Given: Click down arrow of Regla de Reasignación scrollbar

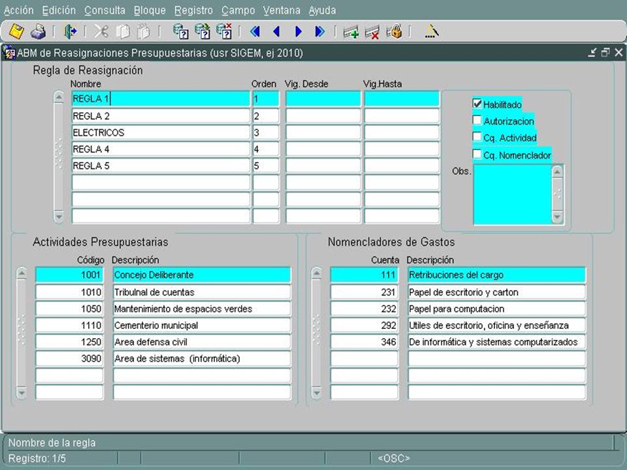Looking at the screenshot, I should (59, 216).
